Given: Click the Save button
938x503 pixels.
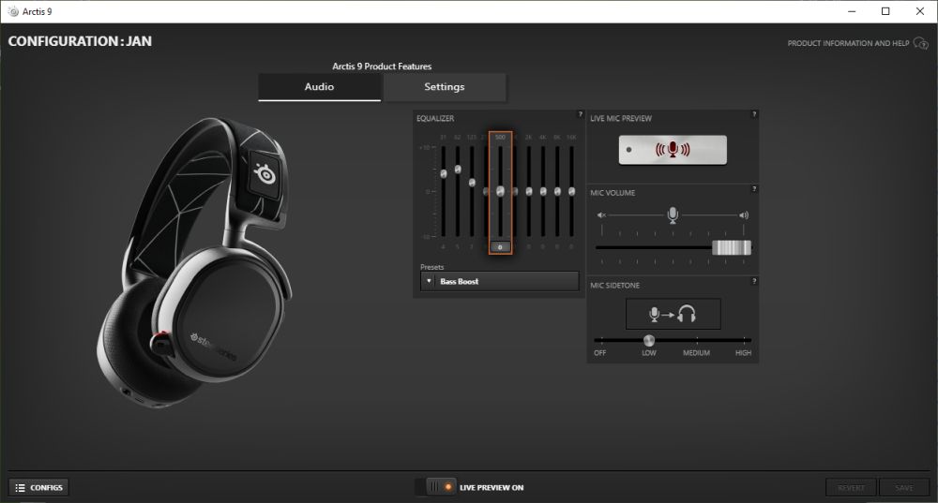Looking at the screenshot, I should click(904, 487).
